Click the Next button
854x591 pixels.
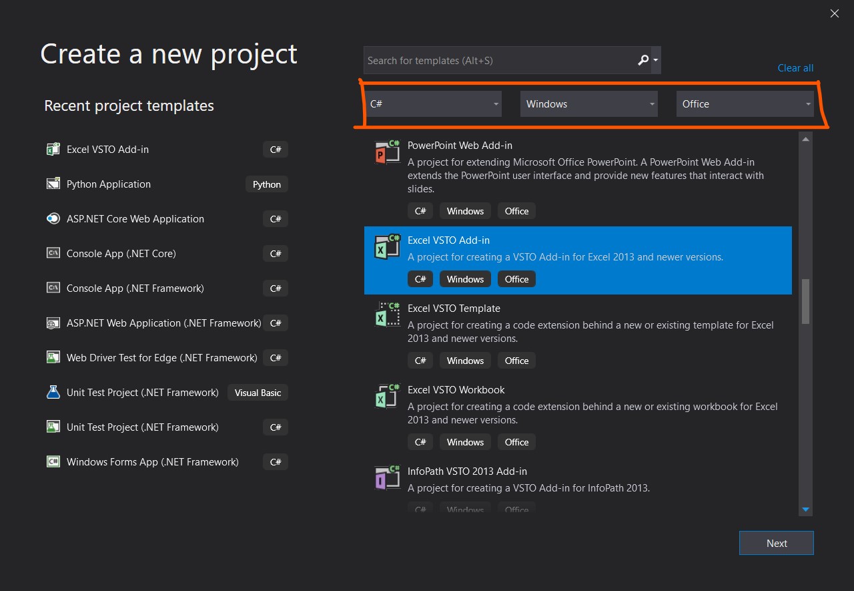(777, 543)
